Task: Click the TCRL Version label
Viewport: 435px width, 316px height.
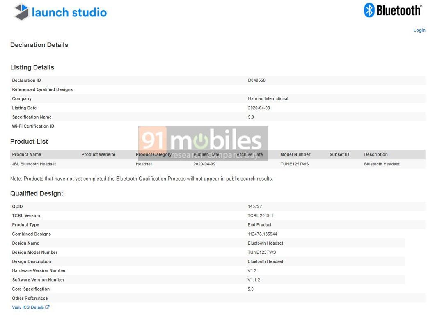Action: 26,216
